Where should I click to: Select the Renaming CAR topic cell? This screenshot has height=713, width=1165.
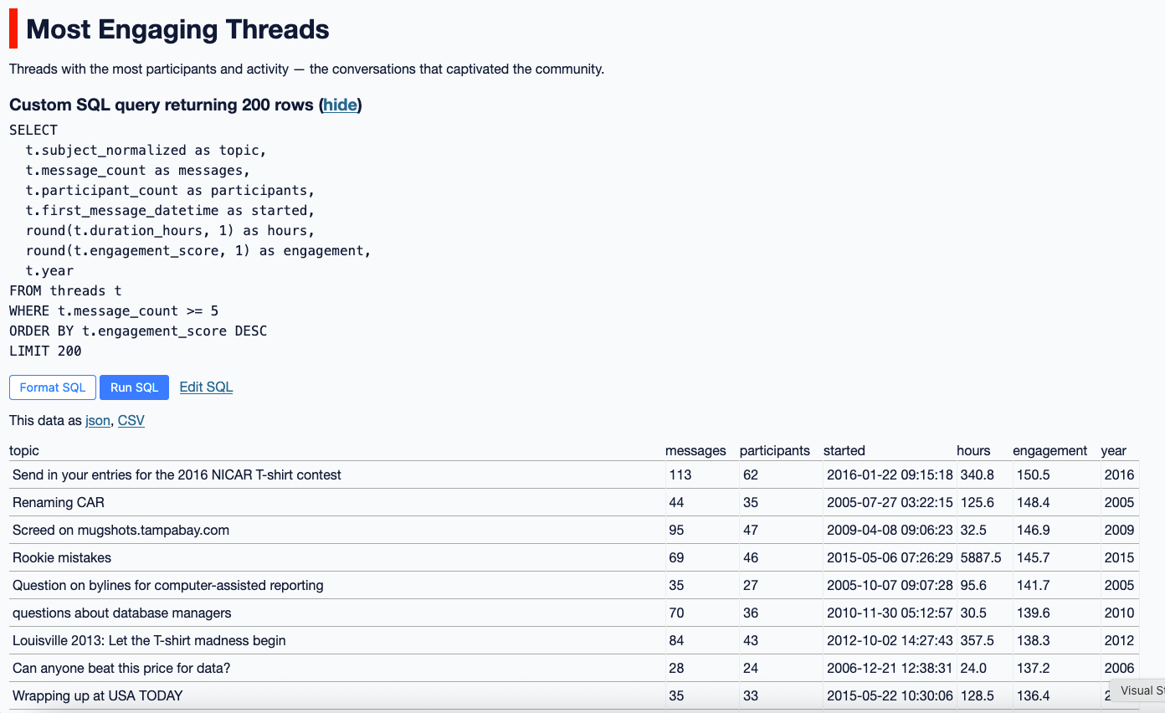(x=59, y=502)
